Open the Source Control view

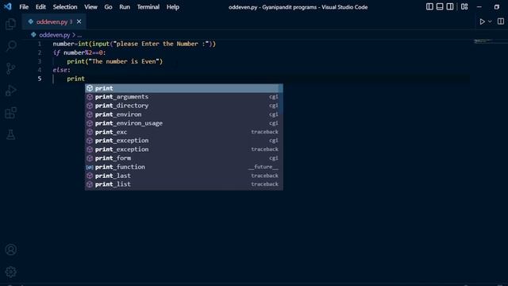[10, 68]
